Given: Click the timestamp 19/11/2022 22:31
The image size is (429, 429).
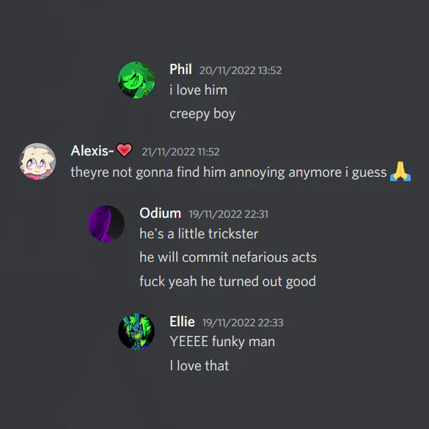Looking at the screenshot, I should 229,214.
